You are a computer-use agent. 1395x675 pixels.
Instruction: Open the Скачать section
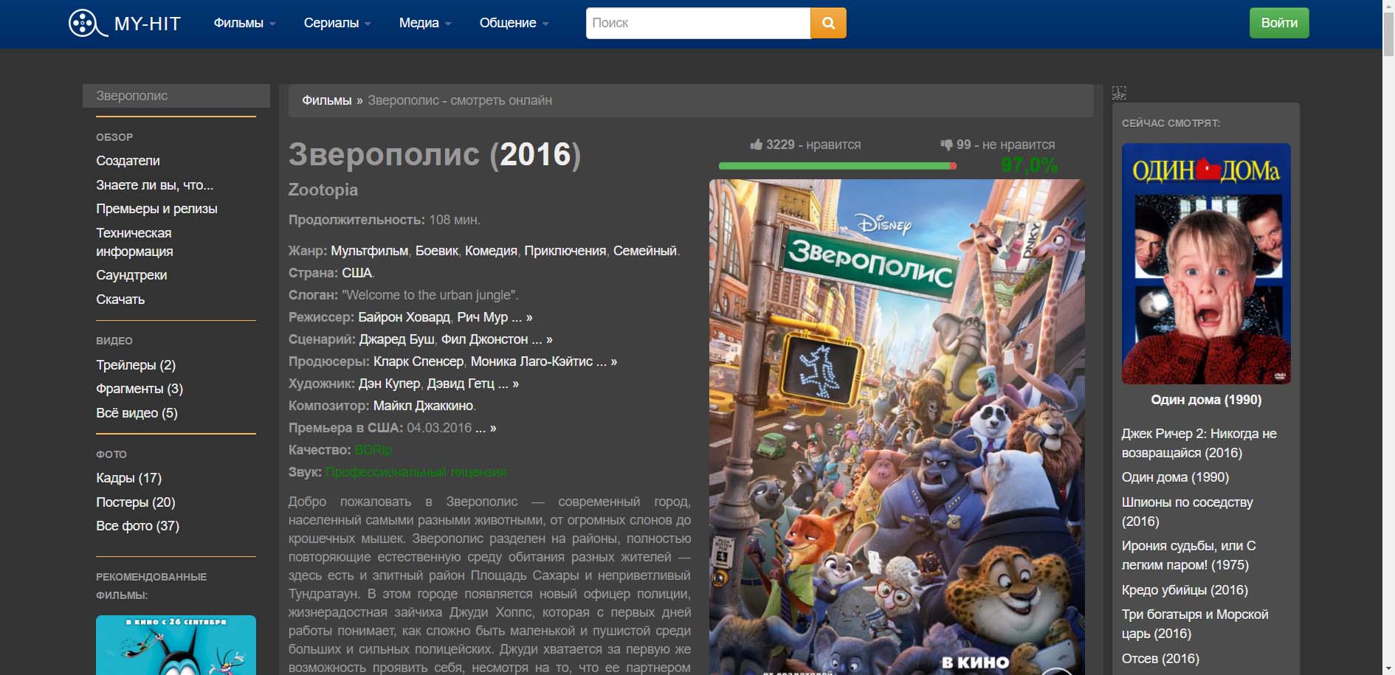120,300
